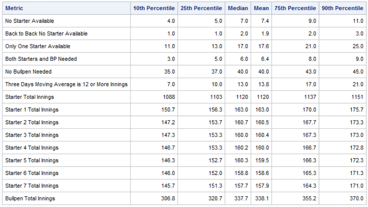368x207 pixels.
Task: Select the Starter 1 Total Innings label
Action: point(32,110)
